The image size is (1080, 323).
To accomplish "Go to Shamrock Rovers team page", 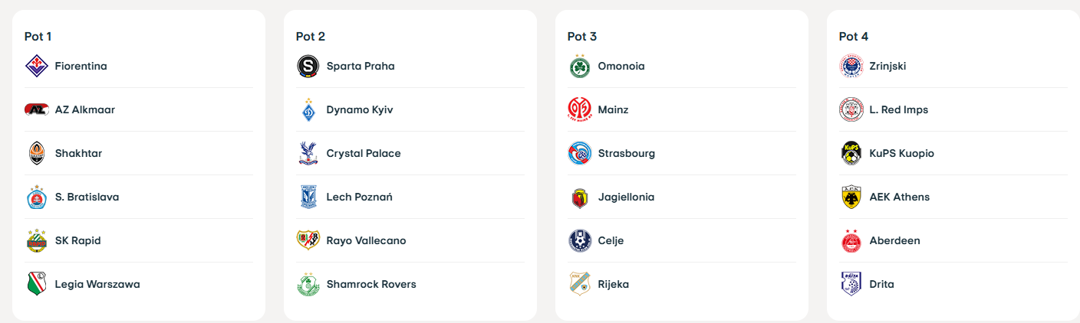I will [371, 284].
